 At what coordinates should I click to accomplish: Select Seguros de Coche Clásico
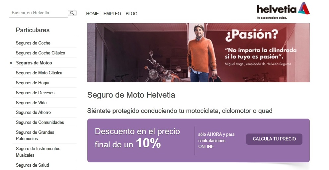tap(40, 53)
